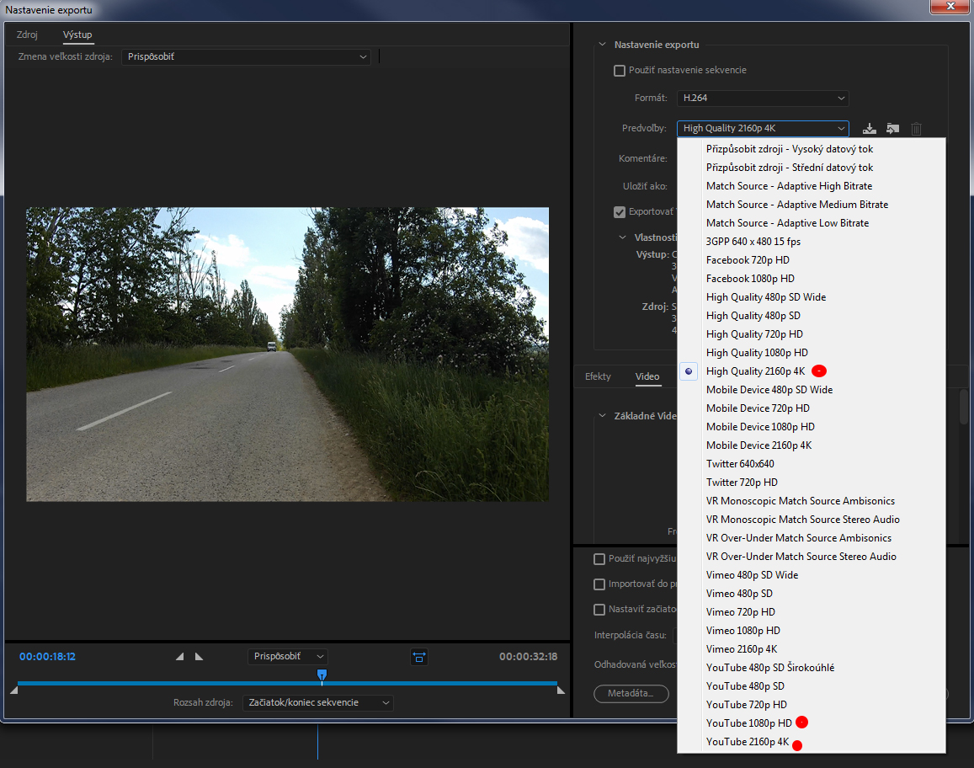Click the current timecode 00:00:18:12
The width and height of the screenshot is (974, 768).
[x=48, y=657]
